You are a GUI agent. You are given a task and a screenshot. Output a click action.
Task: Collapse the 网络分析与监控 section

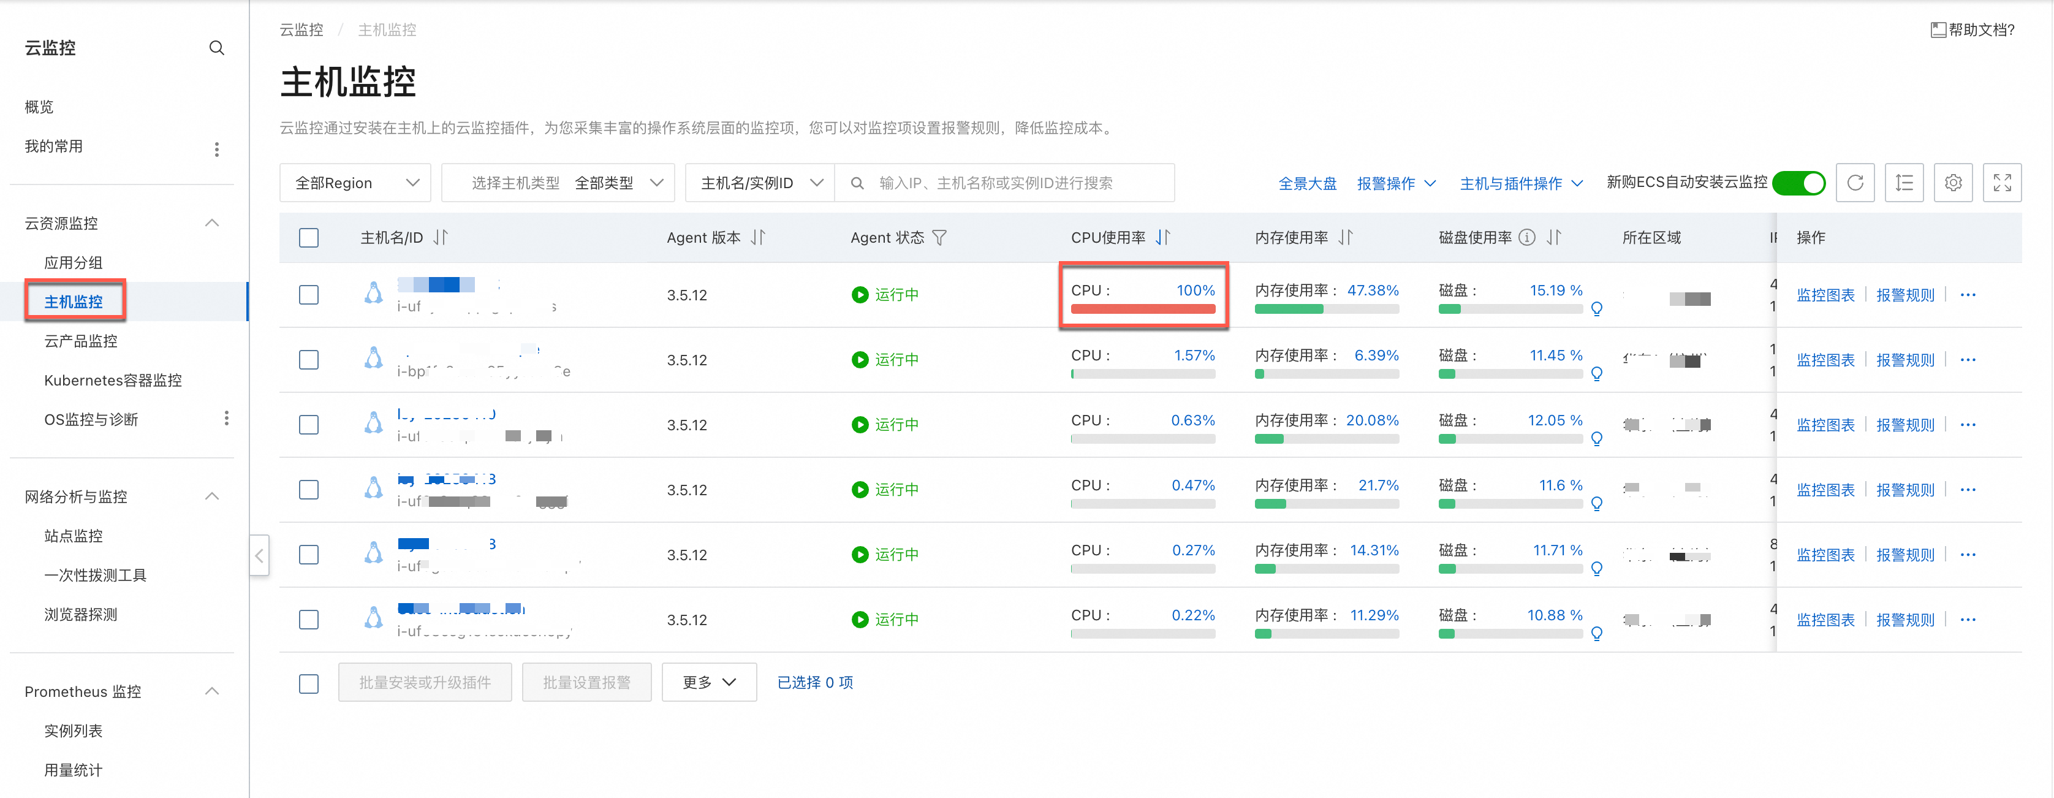tap(212, 496)
